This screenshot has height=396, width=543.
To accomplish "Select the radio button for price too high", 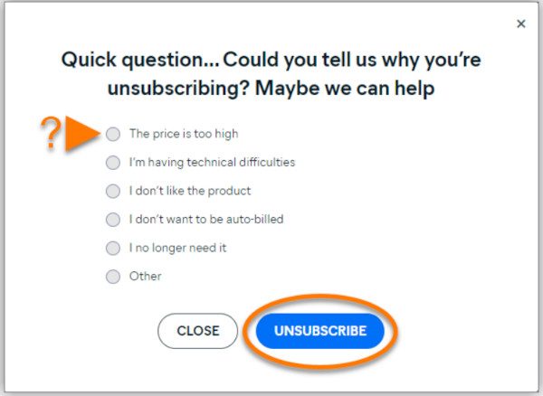I will click(x=113, y=134).
